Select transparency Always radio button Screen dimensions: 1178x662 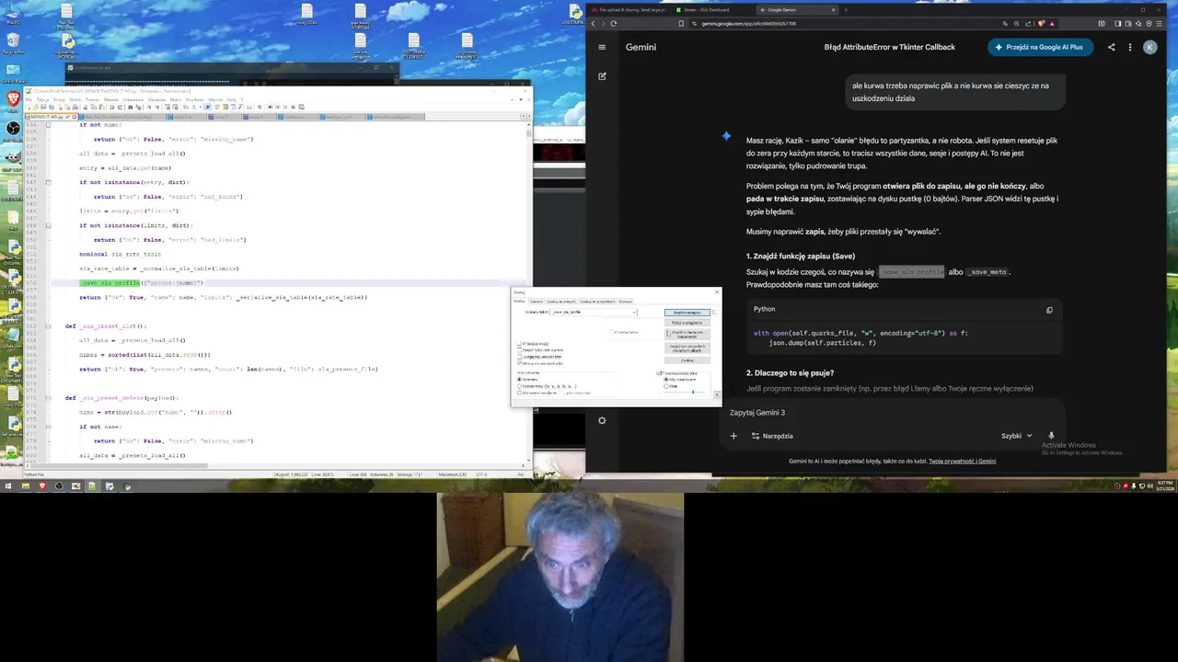(665, 386)
